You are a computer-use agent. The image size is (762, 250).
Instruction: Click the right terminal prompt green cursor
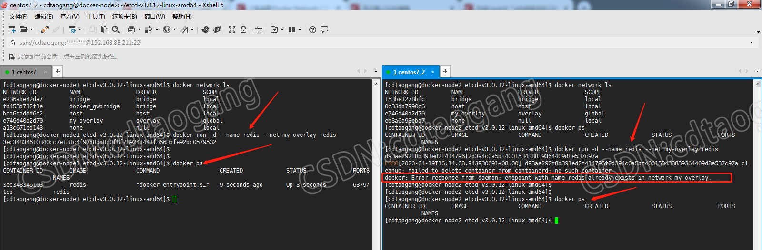click(556, 221)
